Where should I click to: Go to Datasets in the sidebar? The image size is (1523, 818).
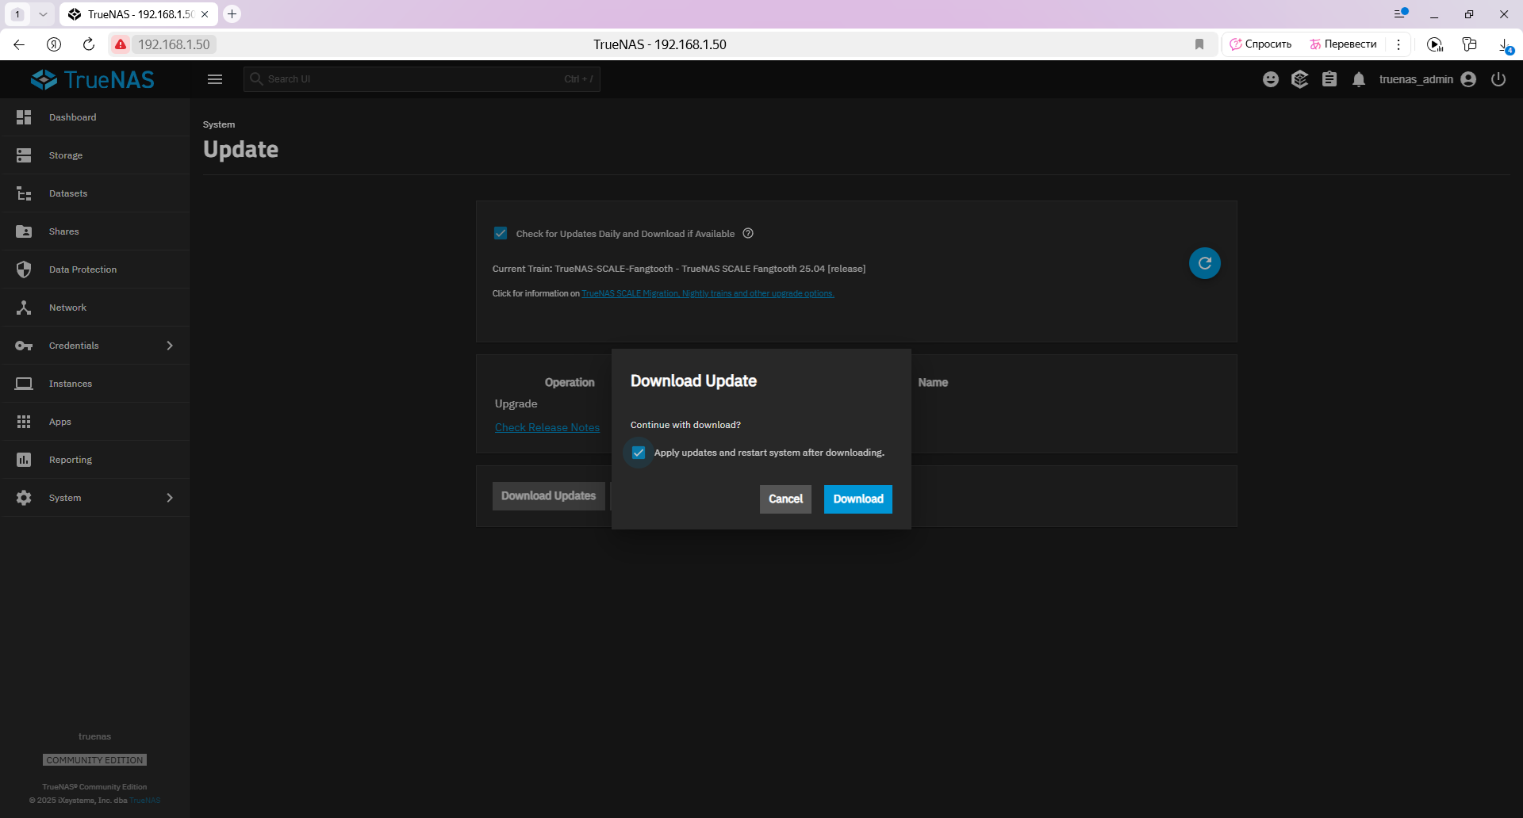(95, 193)
